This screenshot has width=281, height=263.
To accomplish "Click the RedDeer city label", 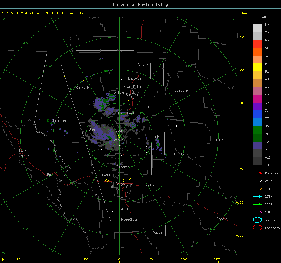I will pyautogui.click(x=132, y=95).
